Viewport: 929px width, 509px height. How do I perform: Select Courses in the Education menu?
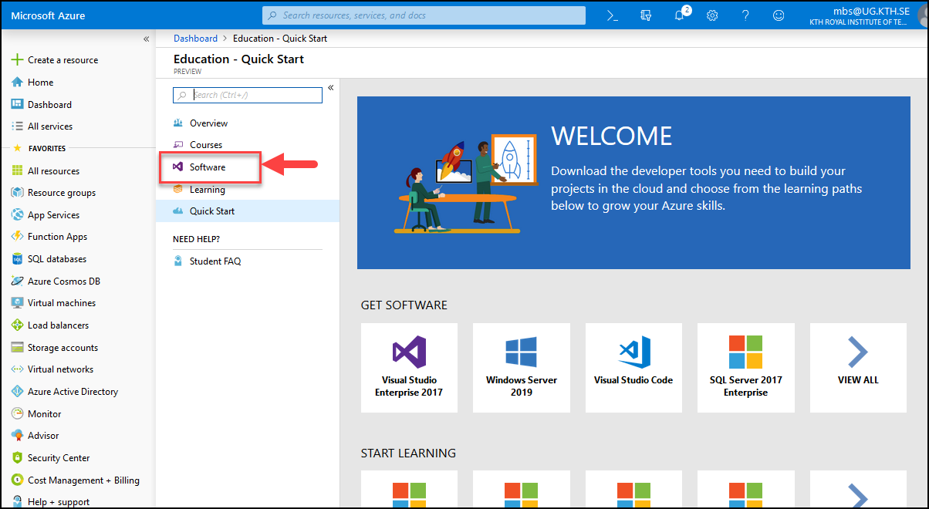[205, 145]
